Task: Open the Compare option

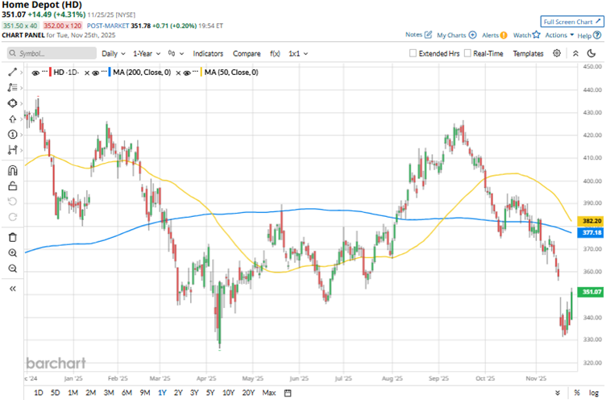Action: pyautogui.click(x=247, y=53)
